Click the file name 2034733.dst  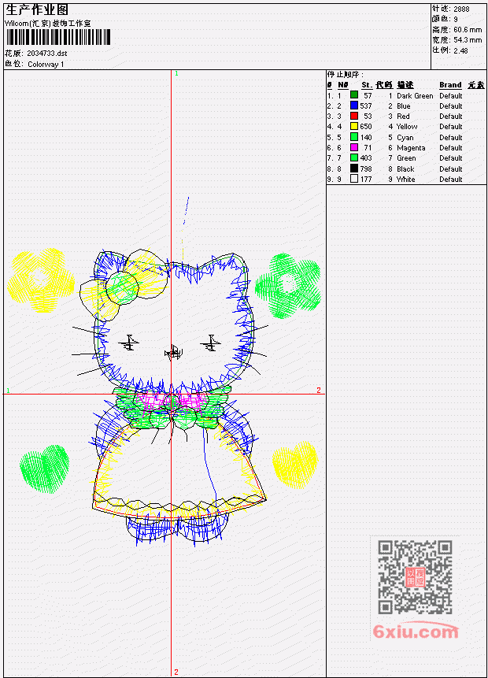pyautogui.click(x=46, y=54)
